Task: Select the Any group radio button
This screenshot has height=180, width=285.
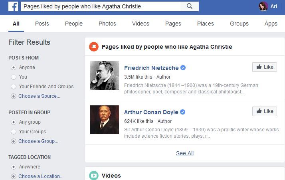Action: point(14,122)
